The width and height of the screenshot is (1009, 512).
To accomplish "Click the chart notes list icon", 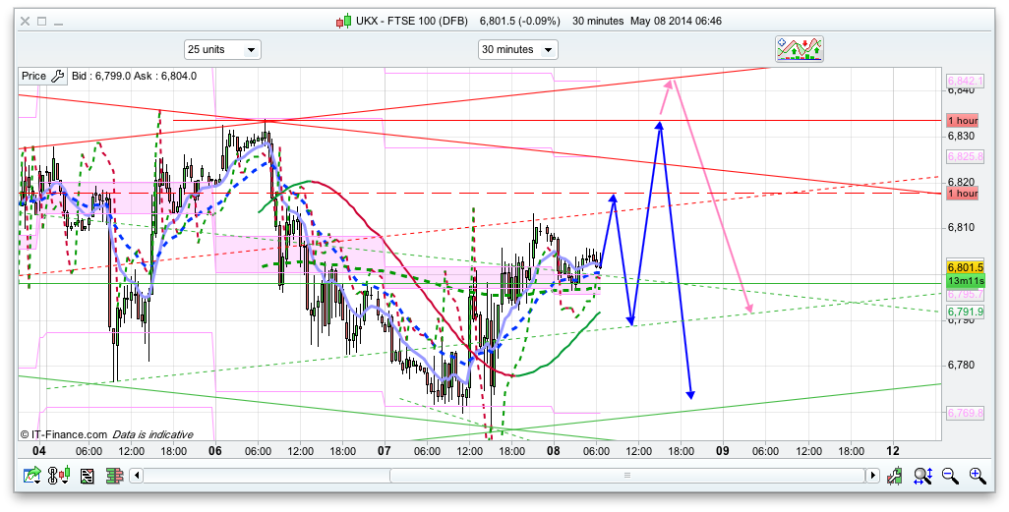I will [87, 477].
